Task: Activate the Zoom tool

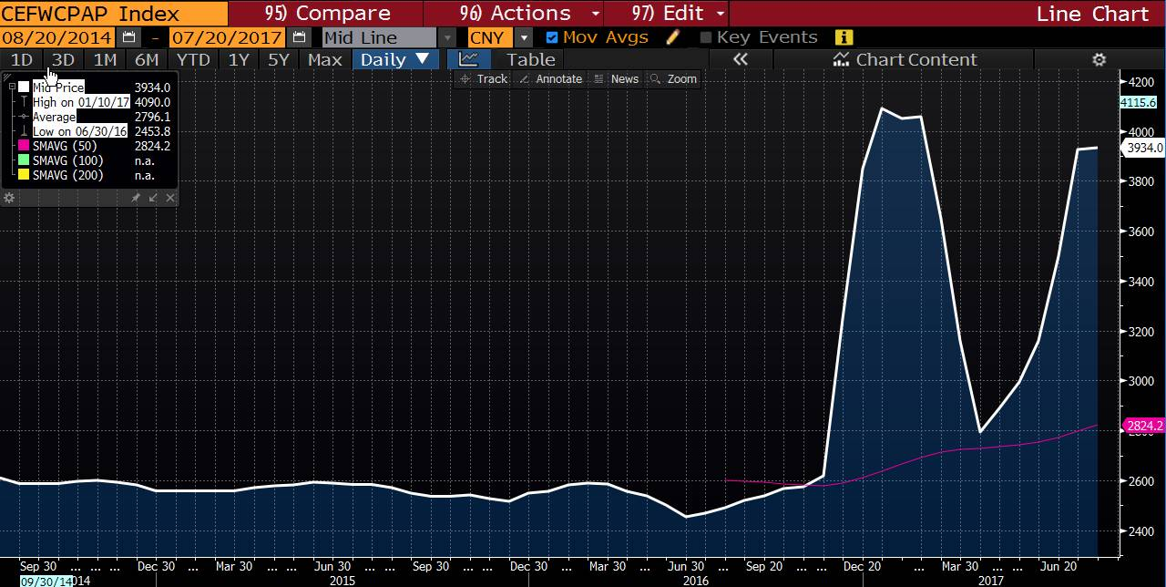Action: pyautogui.click(x=673, y=79)
